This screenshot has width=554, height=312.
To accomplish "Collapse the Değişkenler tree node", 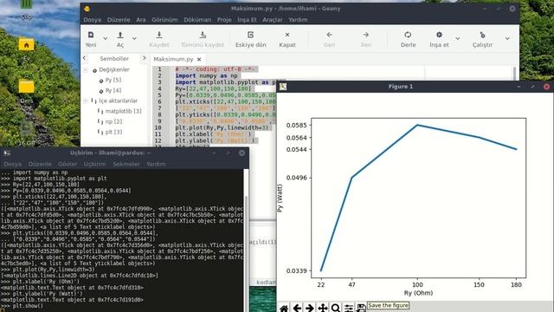I will coord(86,69).
